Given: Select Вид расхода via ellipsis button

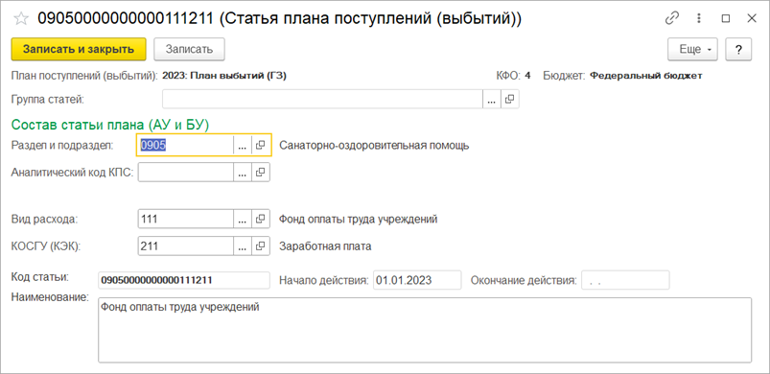Looking at the screenshot, I should (x=242, y=219).
